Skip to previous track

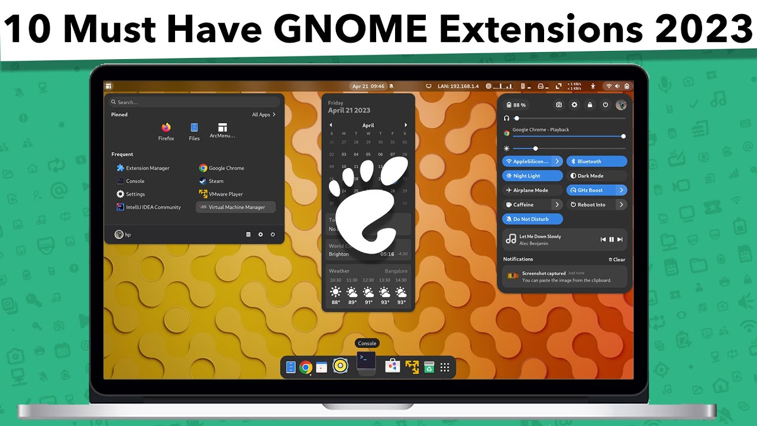tap(603, 240)
